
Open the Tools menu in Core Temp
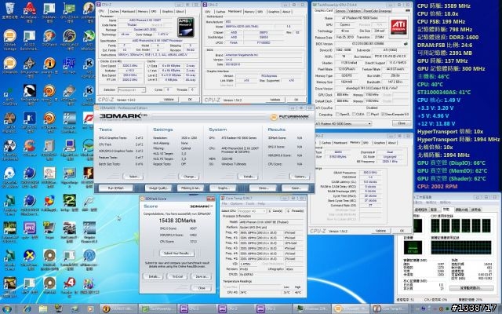click(251, 204)
